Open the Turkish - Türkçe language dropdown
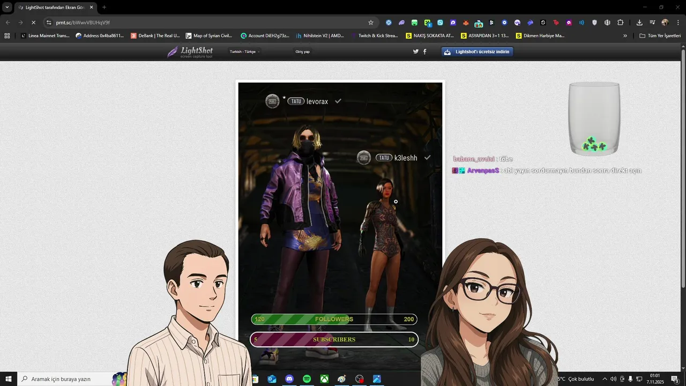Image resolution: width=686 pixels, height=386 pixels. point(245,51)
